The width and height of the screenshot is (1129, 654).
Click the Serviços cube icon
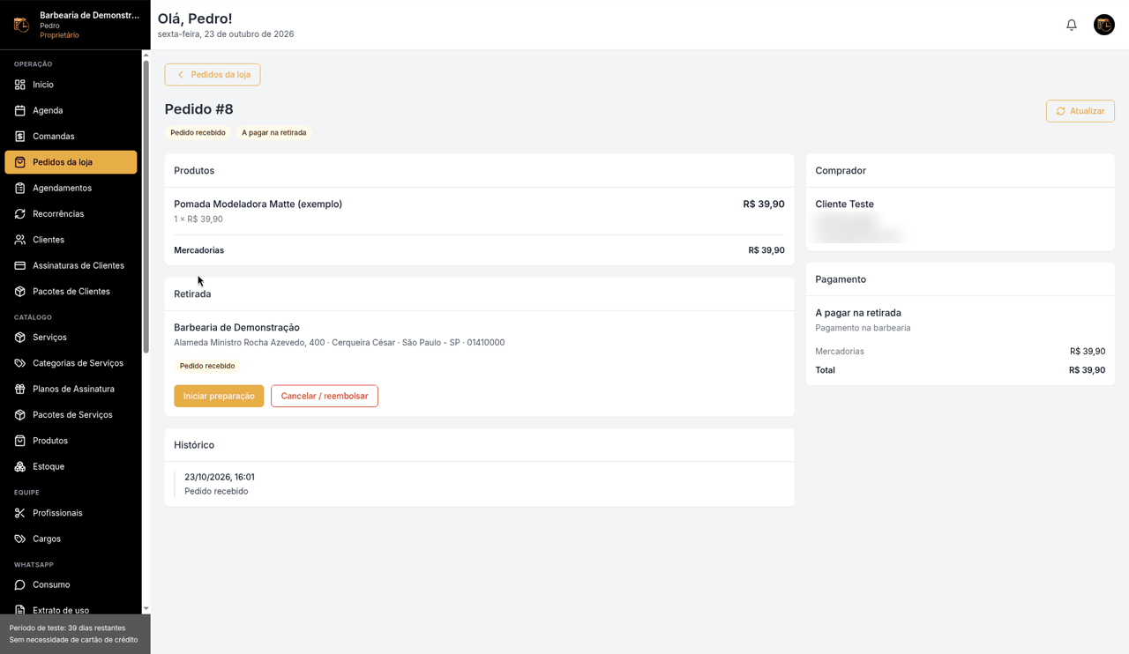(x=20, y=338)
